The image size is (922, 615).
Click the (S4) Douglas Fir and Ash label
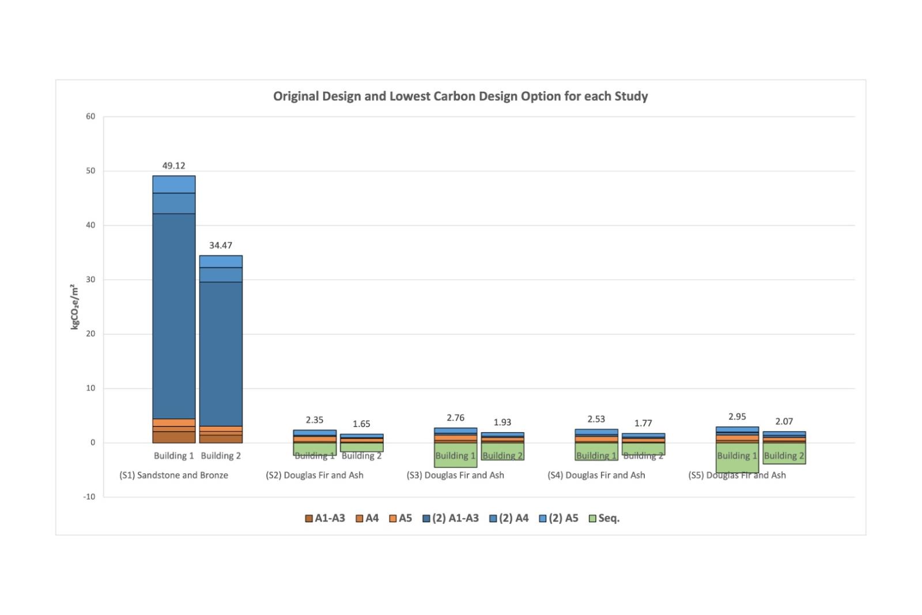click(x=596, y=476)
